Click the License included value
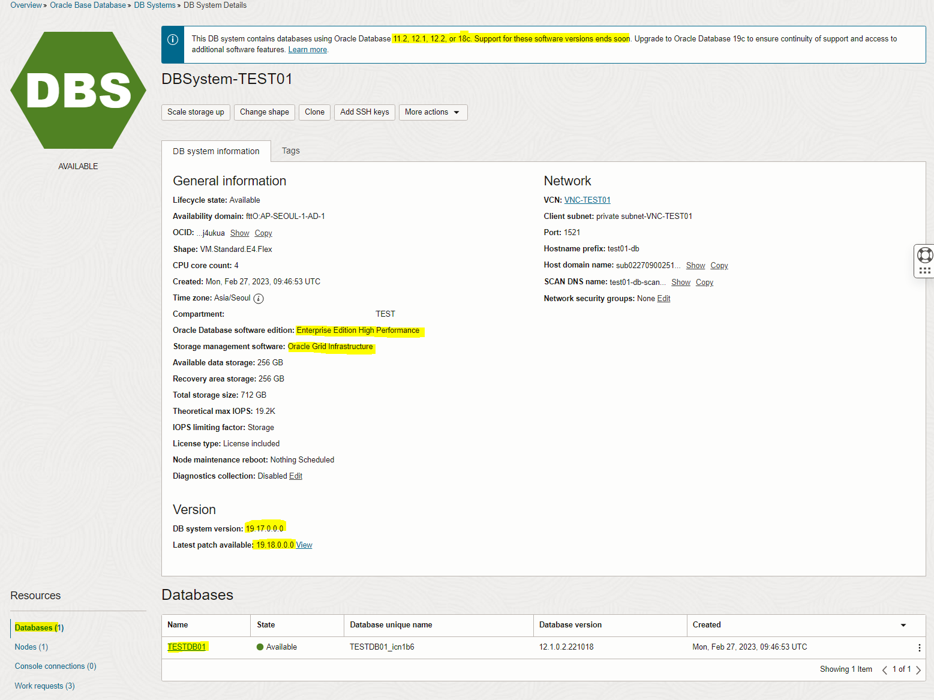Viewport: 934px width, 700px height. click(x=251, y=444)
